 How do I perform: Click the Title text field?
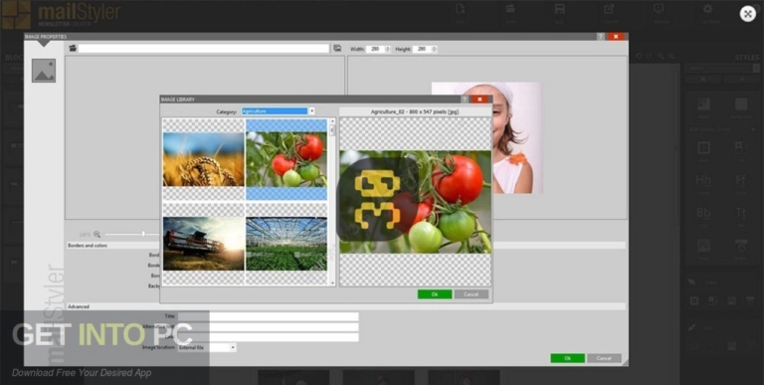click(268, 316)
